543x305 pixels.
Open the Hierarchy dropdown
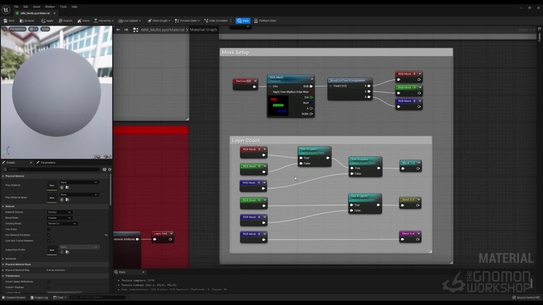coord(104,21)
